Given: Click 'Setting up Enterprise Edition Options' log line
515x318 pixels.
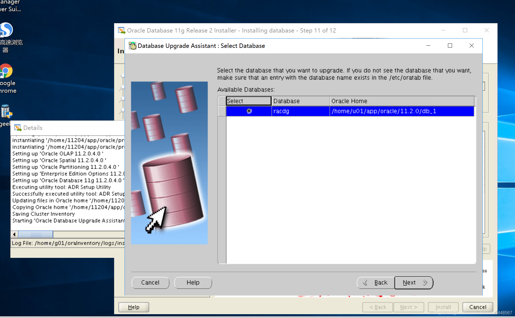Looking at the screenshot, I should [68, 174].
